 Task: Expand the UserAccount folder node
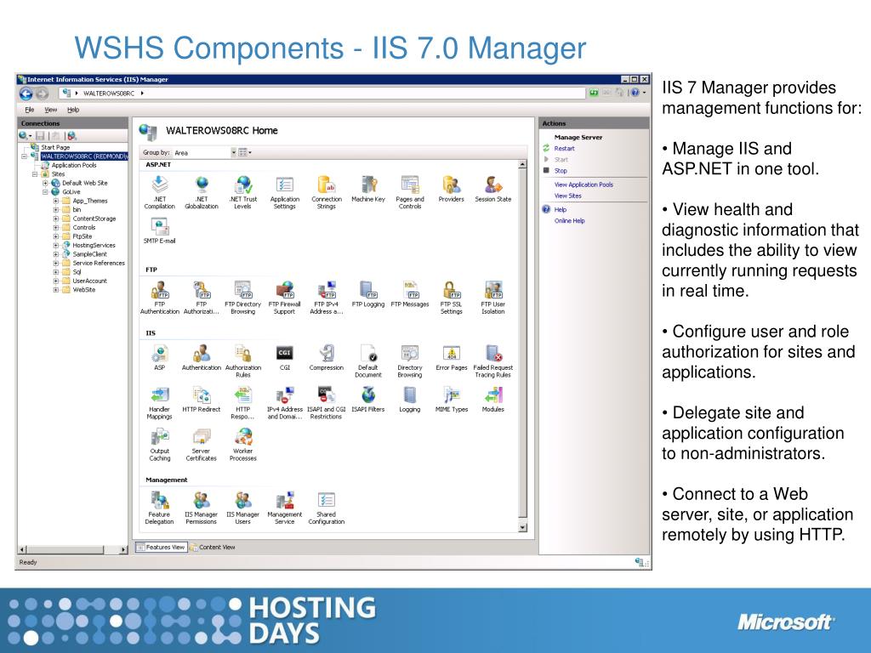[55, 281]
